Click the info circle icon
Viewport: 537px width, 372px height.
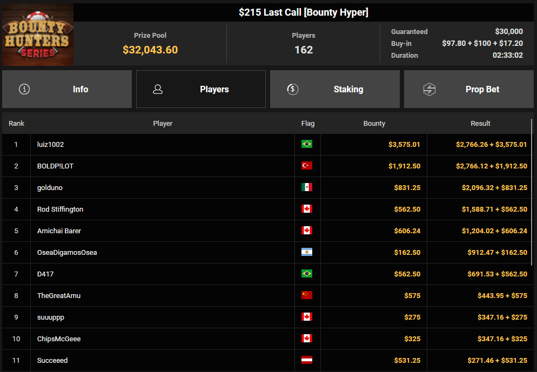(24, 89)
